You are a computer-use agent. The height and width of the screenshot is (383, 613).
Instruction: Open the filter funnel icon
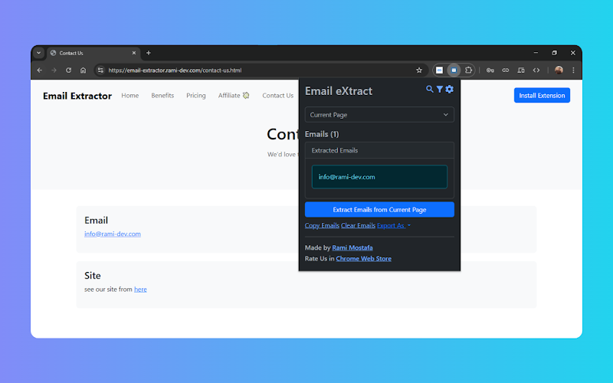click(x=439, y=89)
